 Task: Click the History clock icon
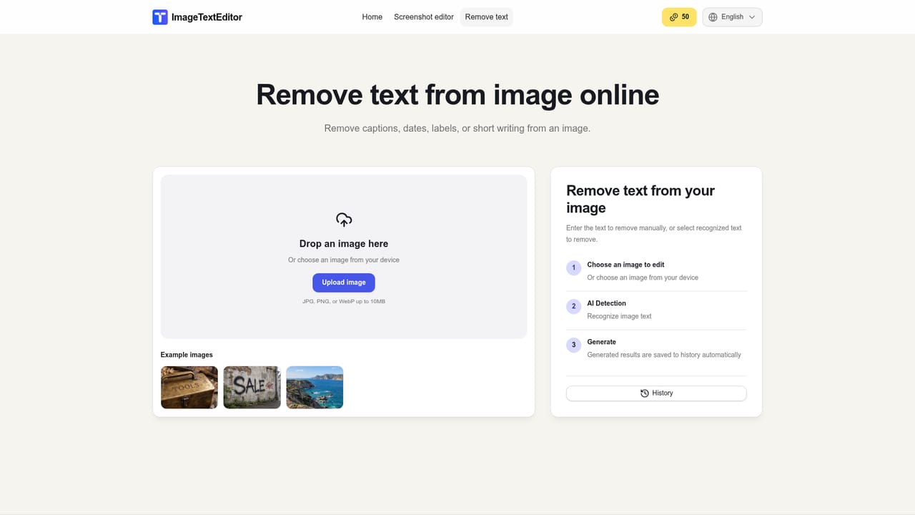[645, 393]
